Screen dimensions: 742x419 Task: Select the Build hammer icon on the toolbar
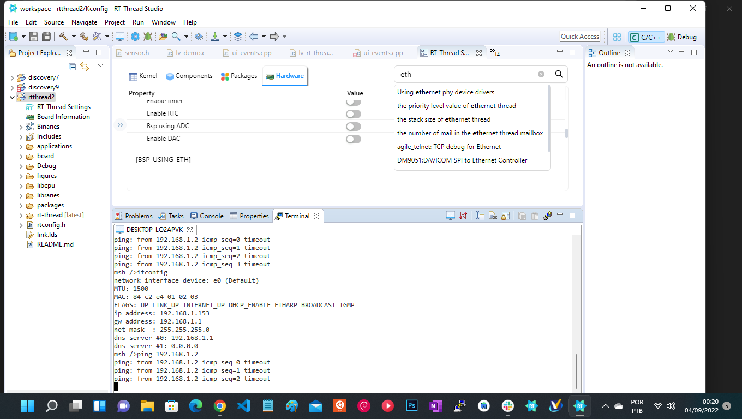click(x=64, y=37)
